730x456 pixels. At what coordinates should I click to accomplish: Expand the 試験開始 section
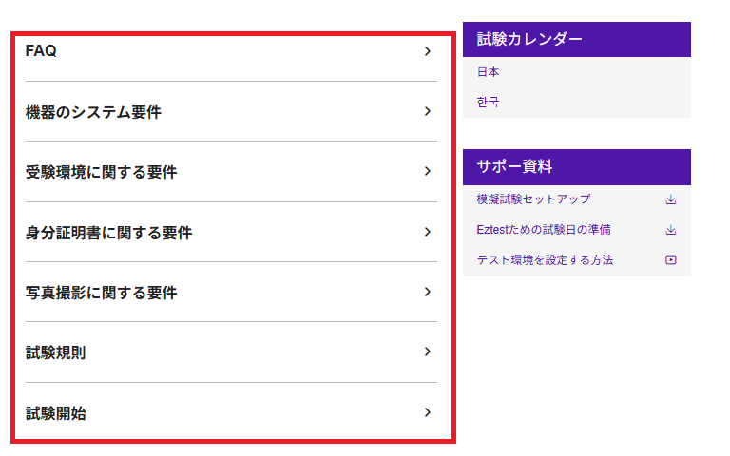pos(55,413)
